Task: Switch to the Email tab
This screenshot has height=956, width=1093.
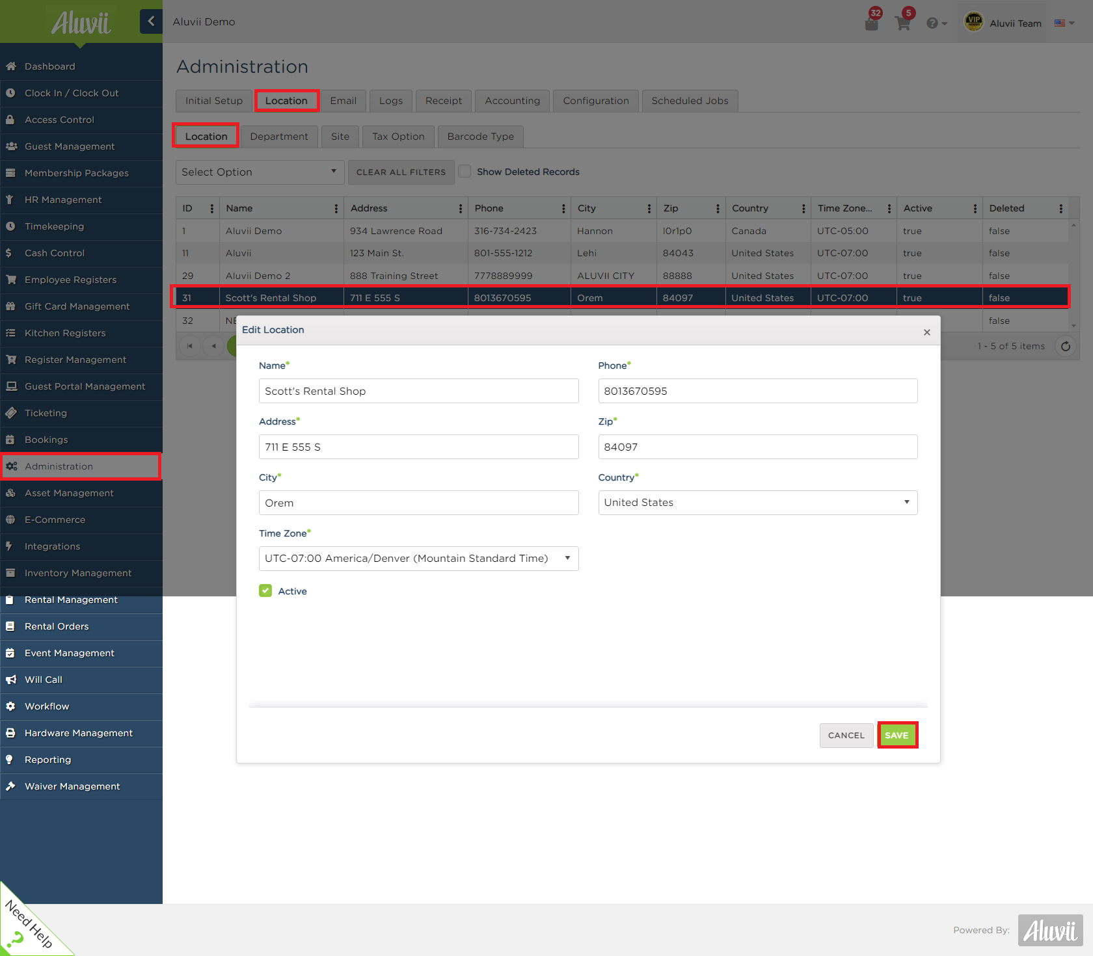Action: click(x=343, y=101)
